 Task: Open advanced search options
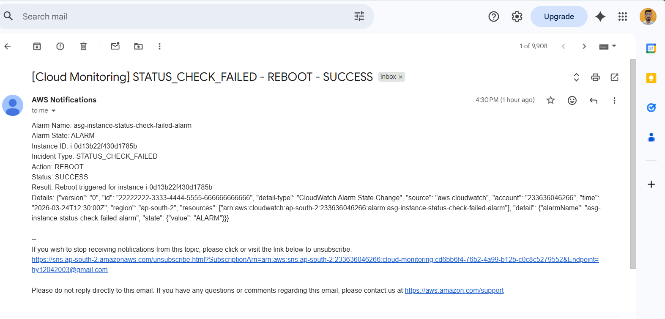pyautogui.click(x=359, y=16)
